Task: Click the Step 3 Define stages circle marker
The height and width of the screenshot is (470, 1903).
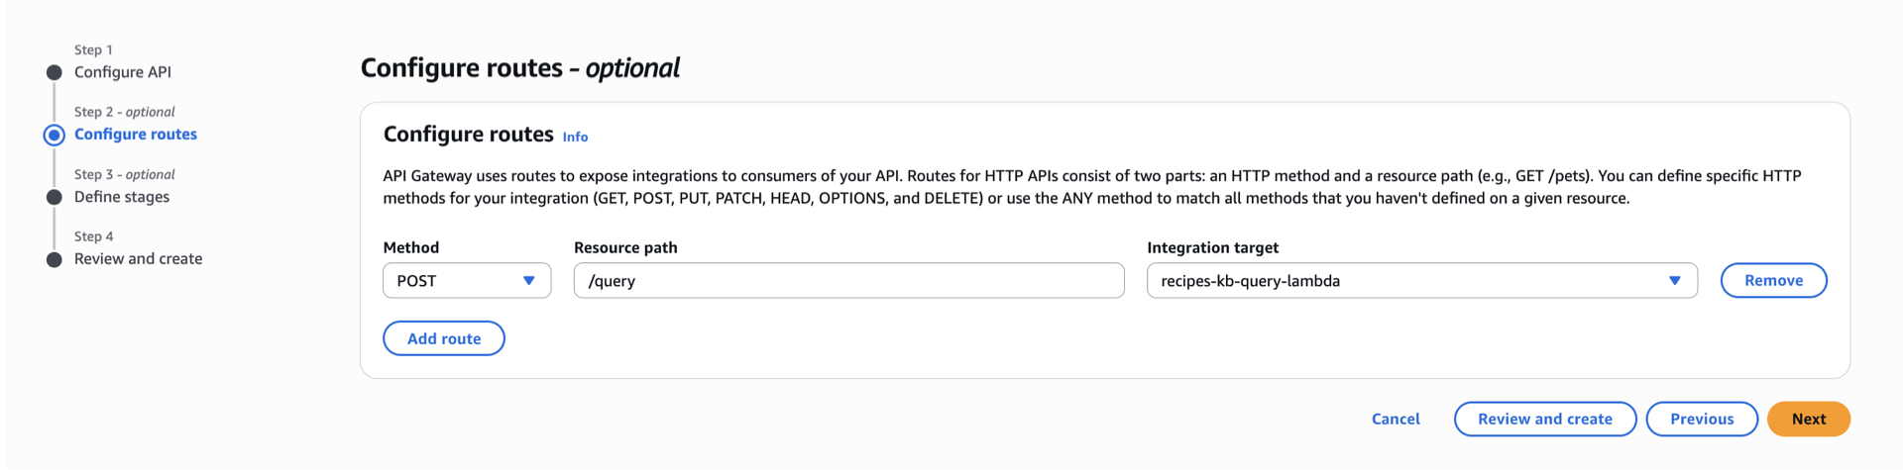Action: (55, 197)
